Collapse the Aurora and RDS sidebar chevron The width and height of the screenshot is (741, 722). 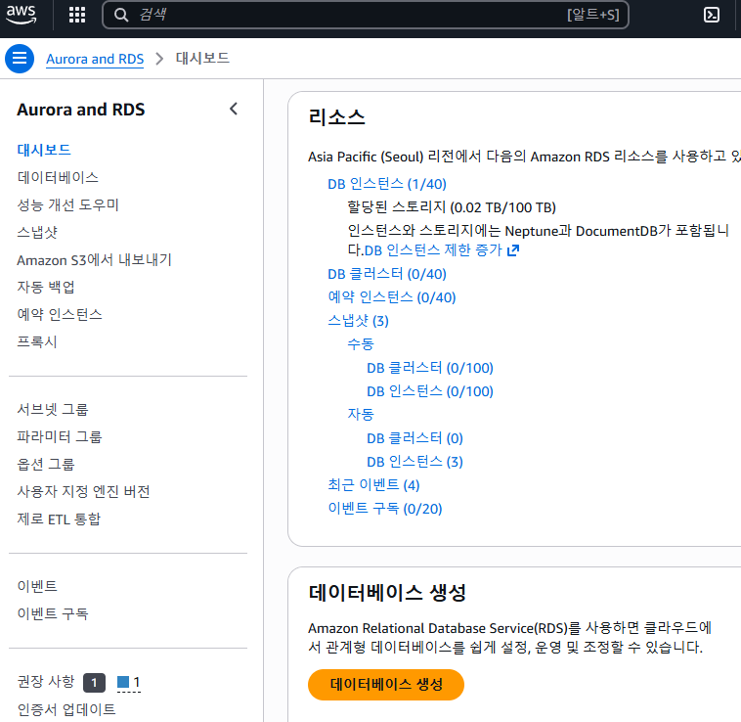234,110
